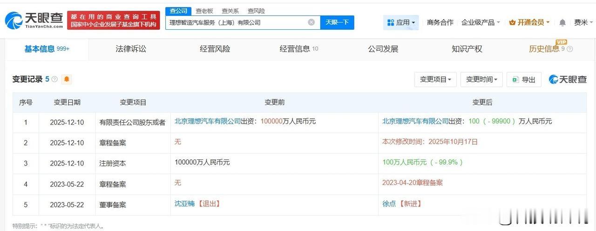Open the 徐点 person link
Image resolution: width=596 pixels, height=231 pixels.
pos(389,204)
